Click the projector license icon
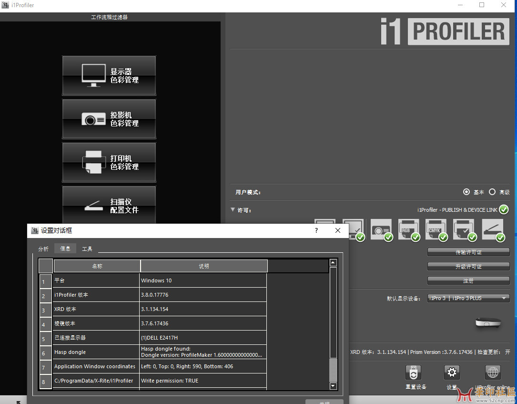The height and width of the screenshot is (404, 517). [382, 230]
